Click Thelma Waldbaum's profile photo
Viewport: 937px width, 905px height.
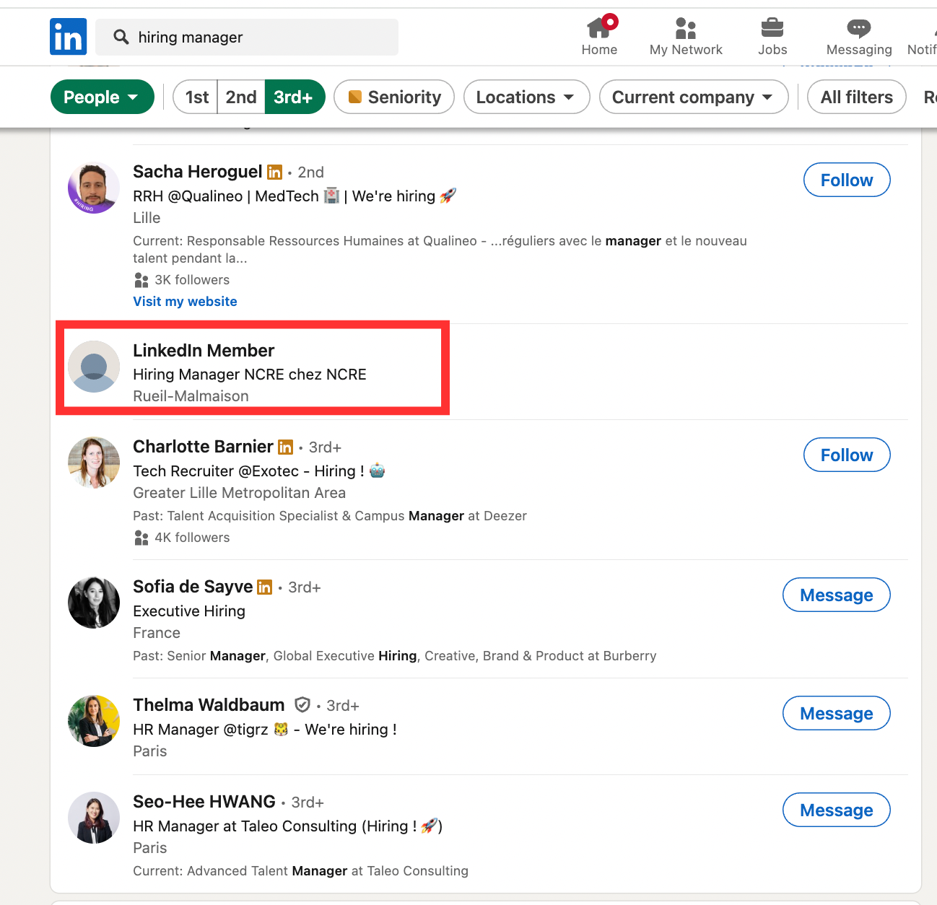94,721
